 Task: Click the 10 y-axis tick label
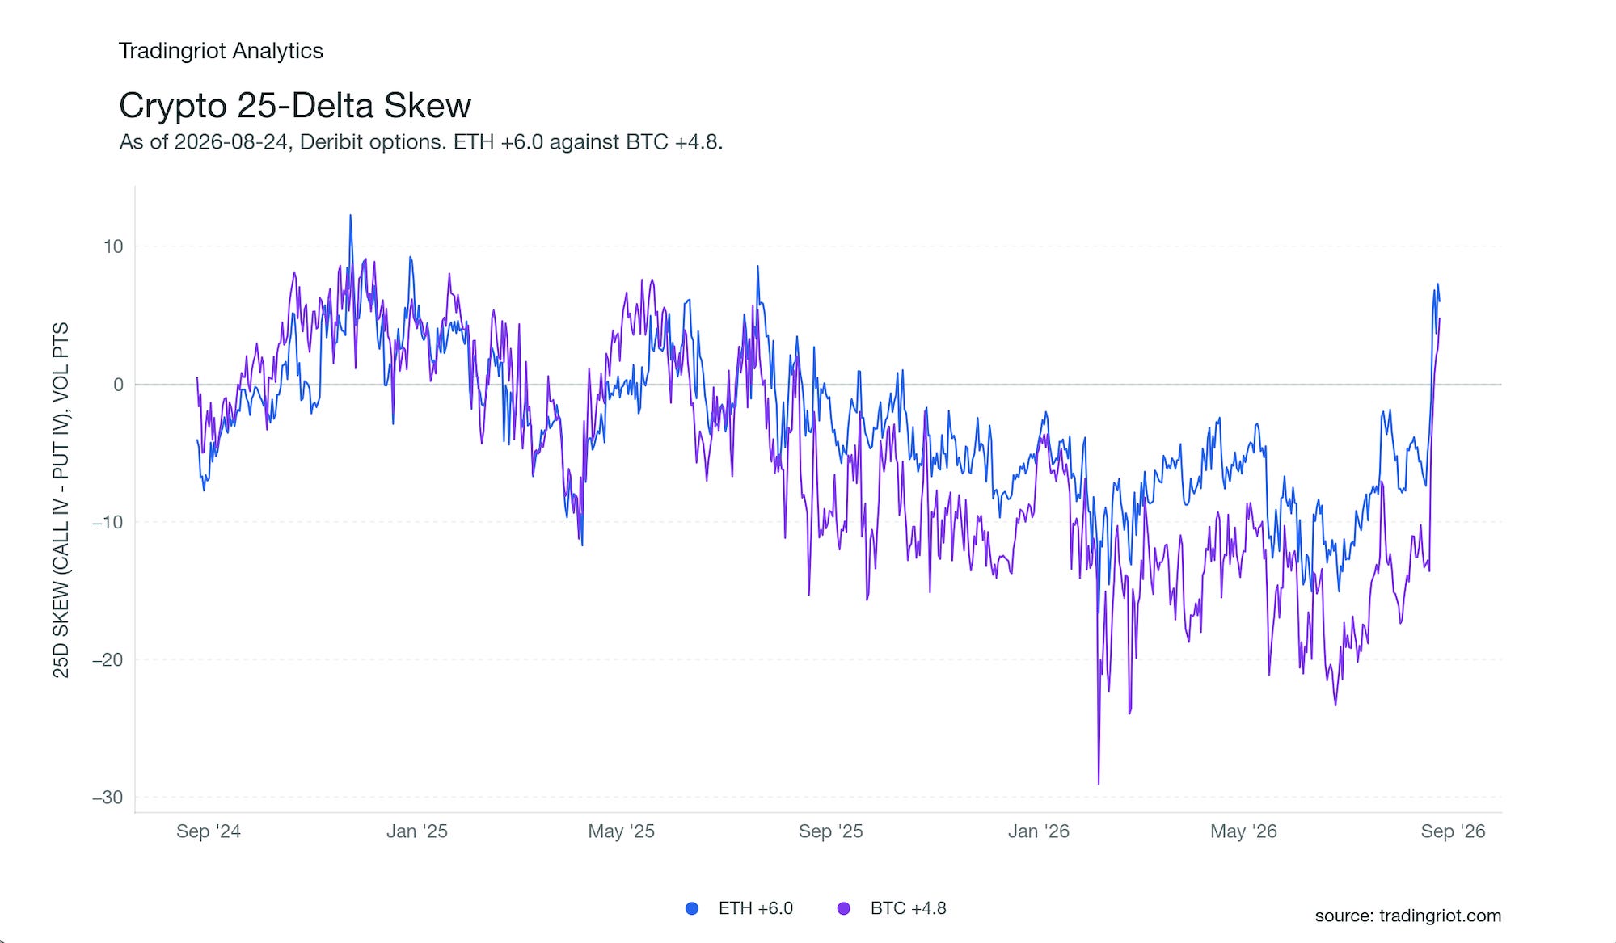[x=113, y=246]
